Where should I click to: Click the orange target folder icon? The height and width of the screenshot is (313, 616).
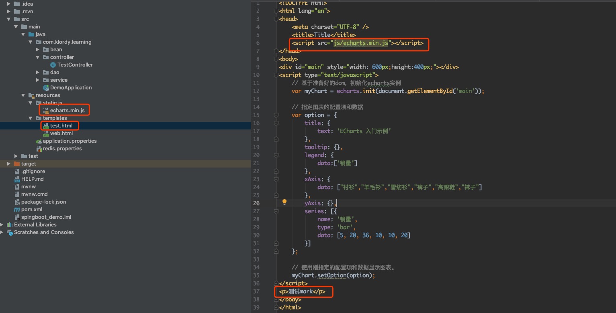[17, 164]
